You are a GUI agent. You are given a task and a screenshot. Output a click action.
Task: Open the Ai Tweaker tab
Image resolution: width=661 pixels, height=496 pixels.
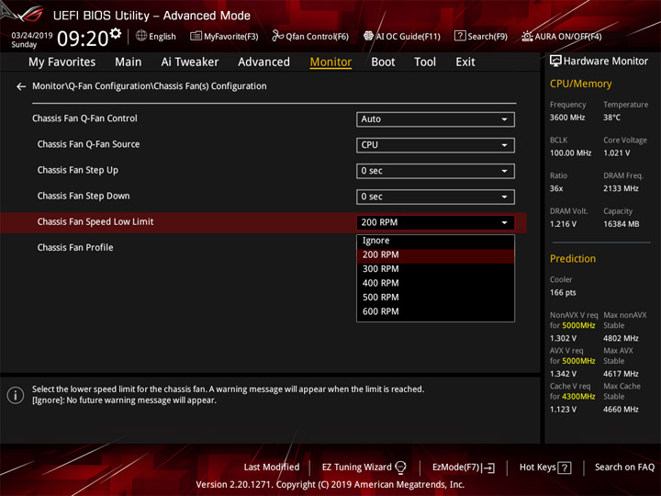[190, 62]
